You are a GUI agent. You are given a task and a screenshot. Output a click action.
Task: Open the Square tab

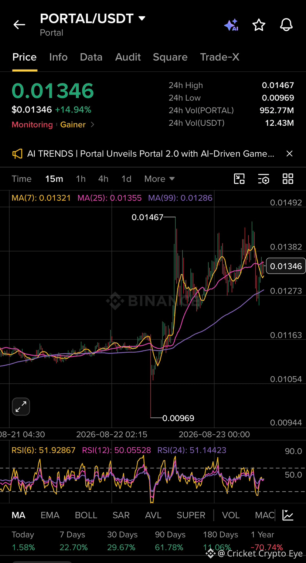(170, 57)
